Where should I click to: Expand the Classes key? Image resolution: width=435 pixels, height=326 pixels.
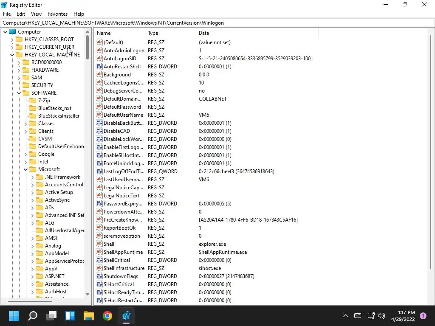click(x=25, y=124)
